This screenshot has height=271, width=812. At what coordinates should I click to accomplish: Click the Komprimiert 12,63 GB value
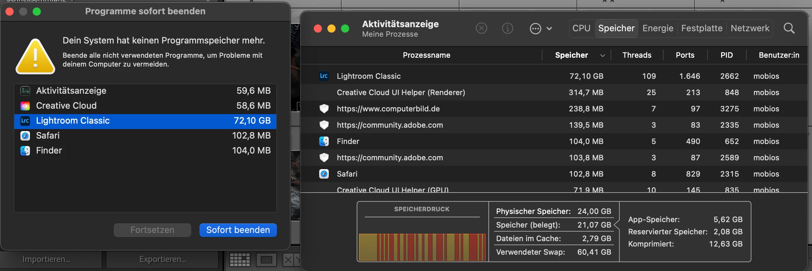point(726,244)
